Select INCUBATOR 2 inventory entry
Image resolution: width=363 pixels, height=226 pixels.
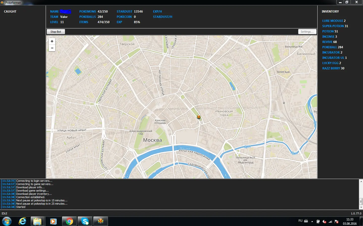(332, 53)
